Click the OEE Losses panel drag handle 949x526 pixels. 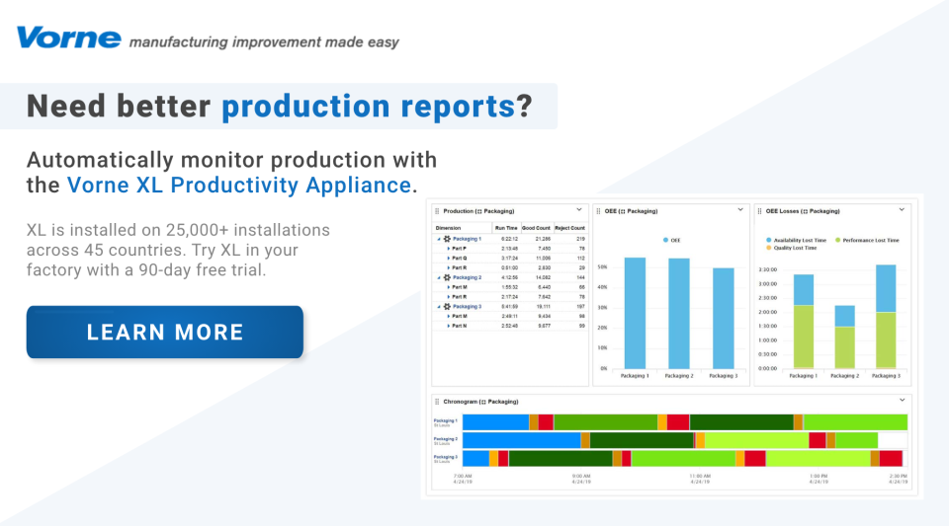[x=759, y=210]
